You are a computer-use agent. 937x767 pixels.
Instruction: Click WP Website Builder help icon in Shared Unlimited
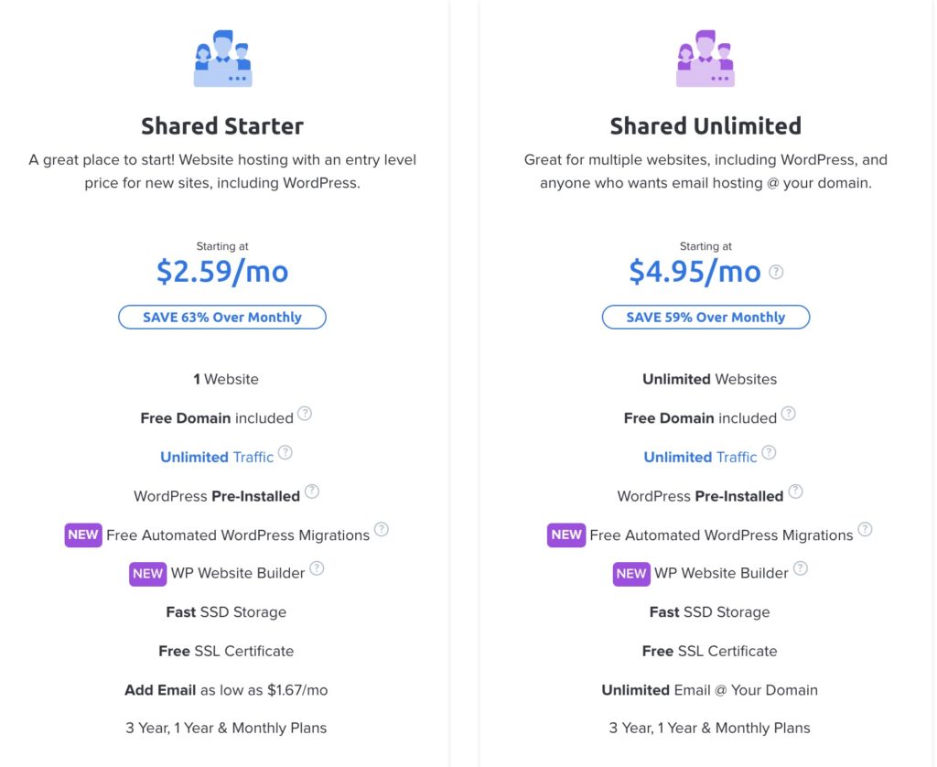(x=801, y=568)
